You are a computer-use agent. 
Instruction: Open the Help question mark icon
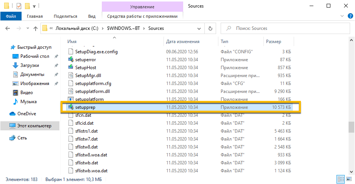pos(350,16)
